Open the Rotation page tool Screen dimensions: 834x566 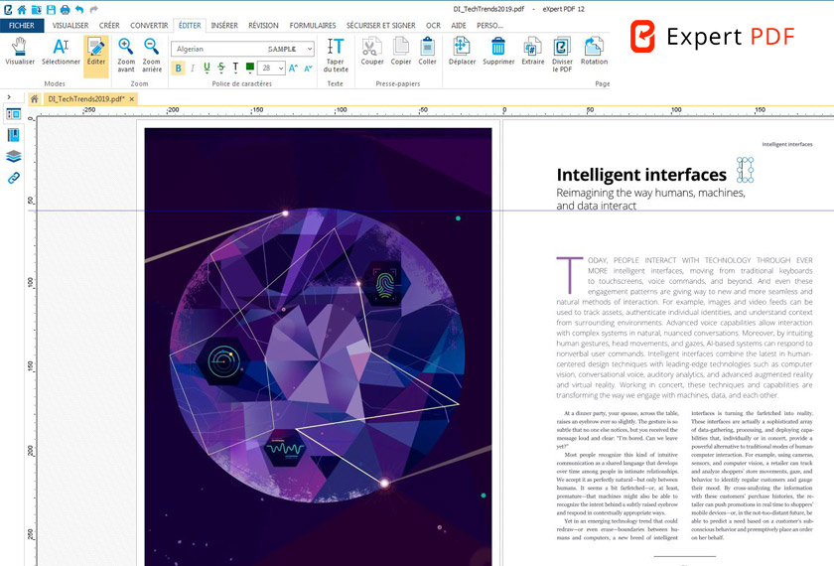click(x=594, y=52)
